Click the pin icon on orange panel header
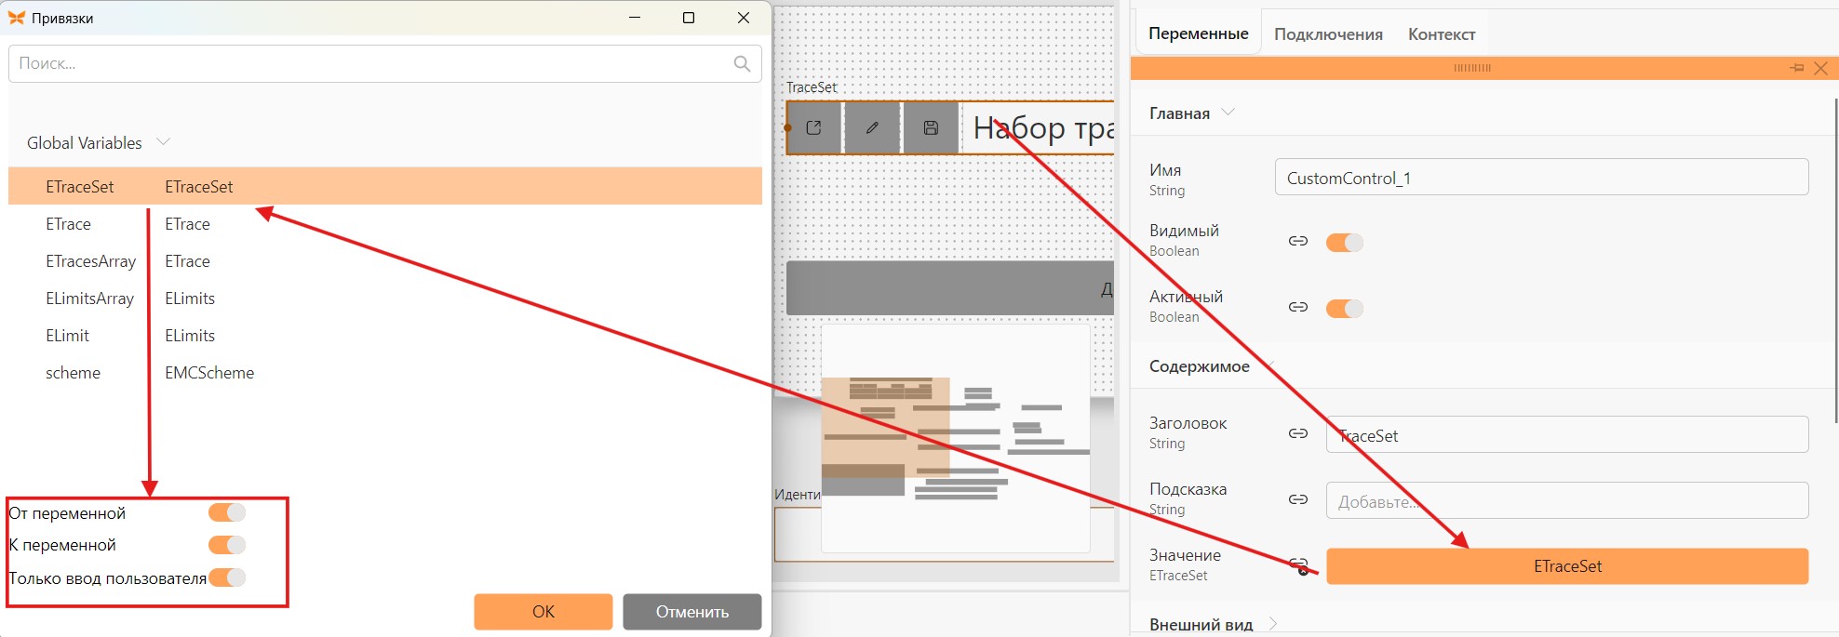Image resolution: width=1839 pixels, height=637 pixels. 1796,68
